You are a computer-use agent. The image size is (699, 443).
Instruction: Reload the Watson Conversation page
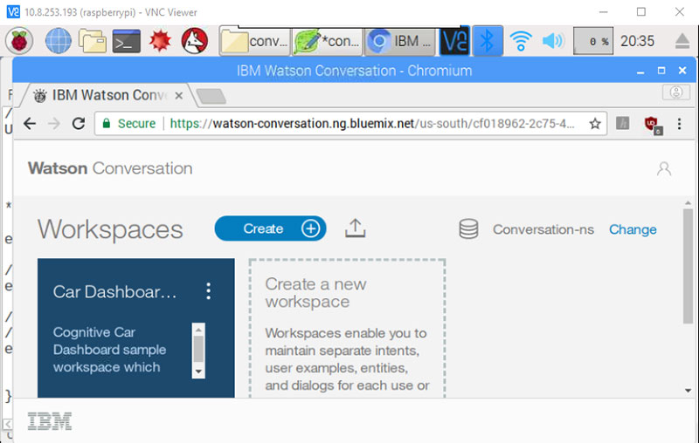pos(79,123)
